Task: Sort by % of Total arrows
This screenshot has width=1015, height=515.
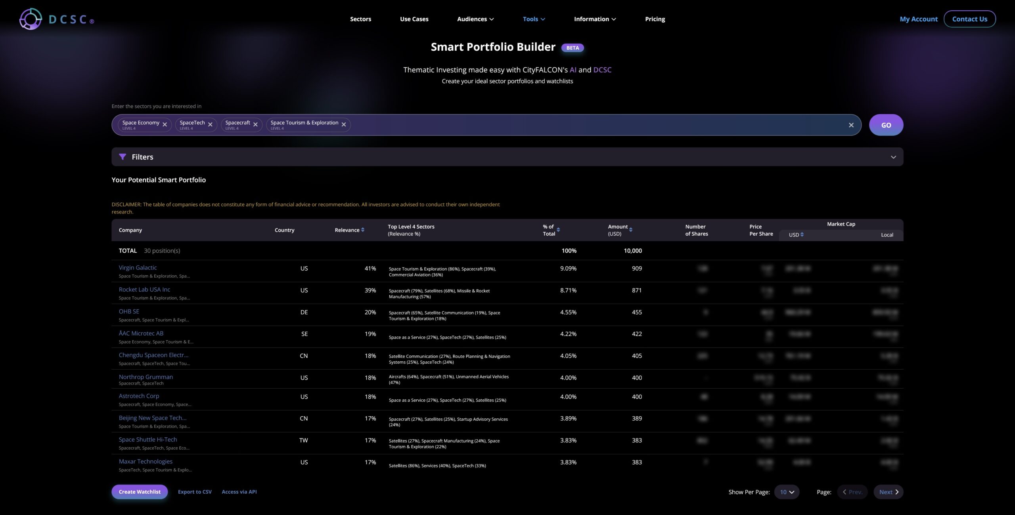Action: (x=558, y=230)
